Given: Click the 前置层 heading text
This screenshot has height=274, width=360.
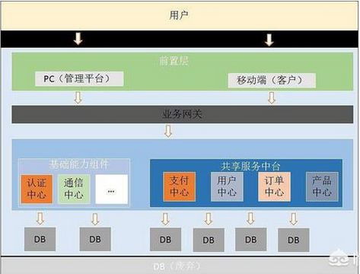Looking at the screenshot, I should (x=174, y=61).
